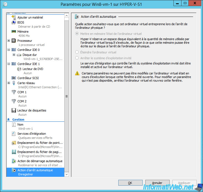Minimize the settings window
The image size is (203, 192).
pos(178,3)
